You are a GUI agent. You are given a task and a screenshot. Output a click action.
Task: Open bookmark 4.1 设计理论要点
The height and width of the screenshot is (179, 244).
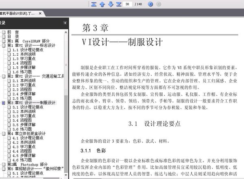(28, 138)
